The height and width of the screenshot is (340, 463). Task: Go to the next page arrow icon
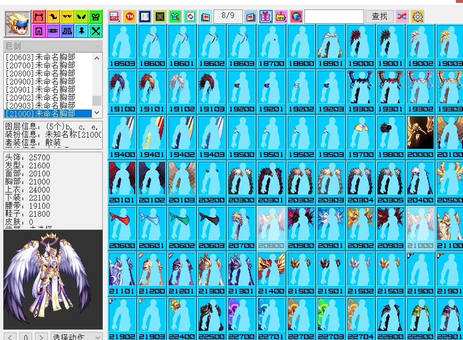point(251,17)
